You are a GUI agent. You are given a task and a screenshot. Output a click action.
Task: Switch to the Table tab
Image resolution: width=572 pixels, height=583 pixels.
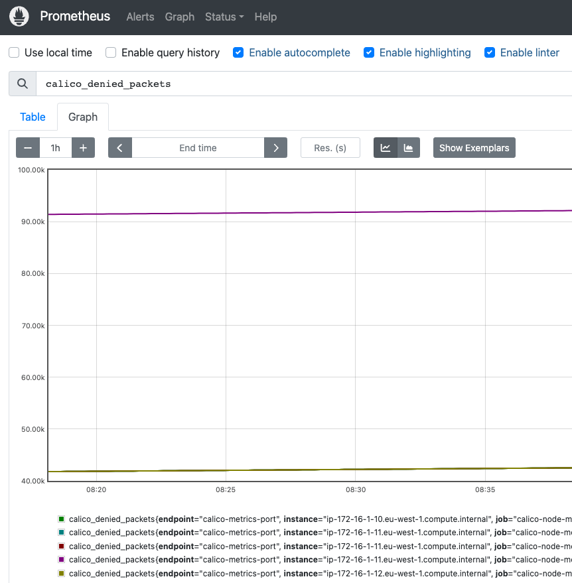coord(33,117)
